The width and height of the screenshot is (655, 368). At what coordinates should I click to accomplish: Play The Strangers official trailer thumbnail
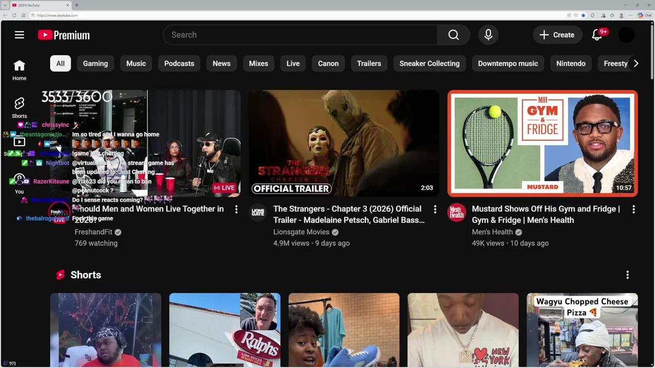pyautogui.click(x=344, y=144)
